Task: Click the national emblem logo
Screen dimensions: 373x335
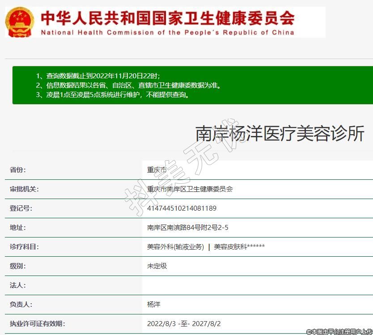Action: tap(19, 22)
